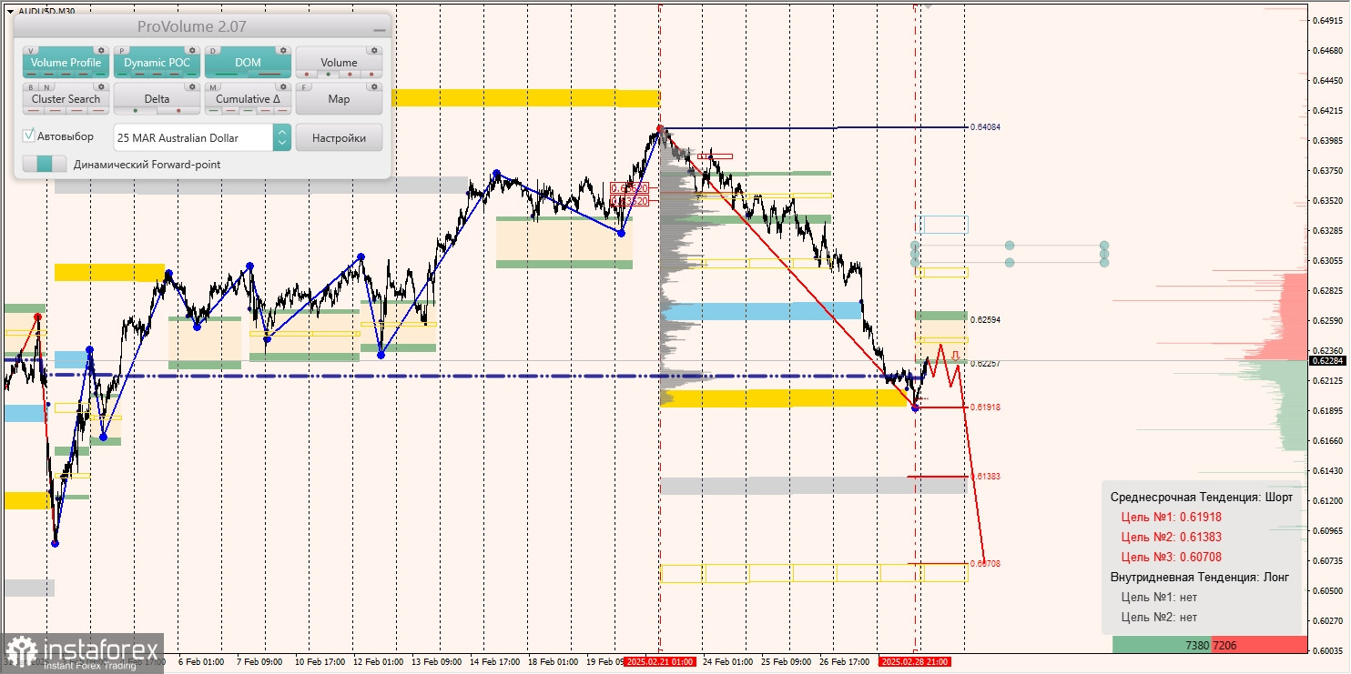Toggle Cumulative Δ module

(x=248, y=98)
